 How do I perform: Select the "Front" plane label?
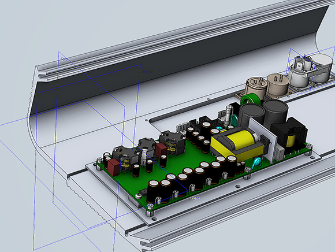[x=147, y=72]
